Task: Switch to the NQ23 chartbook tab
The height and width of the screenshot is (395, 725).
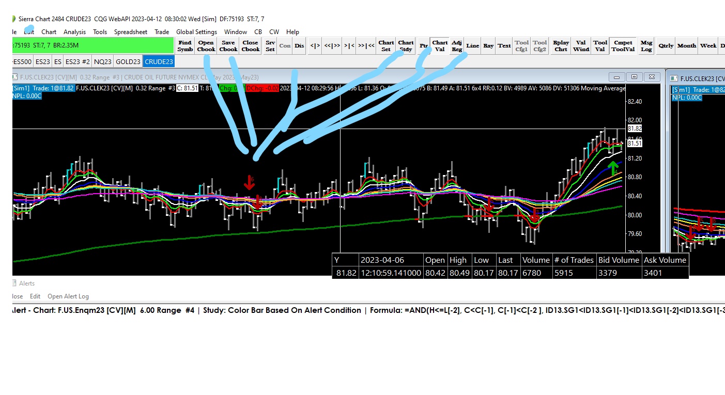Action: pos(102,61)
